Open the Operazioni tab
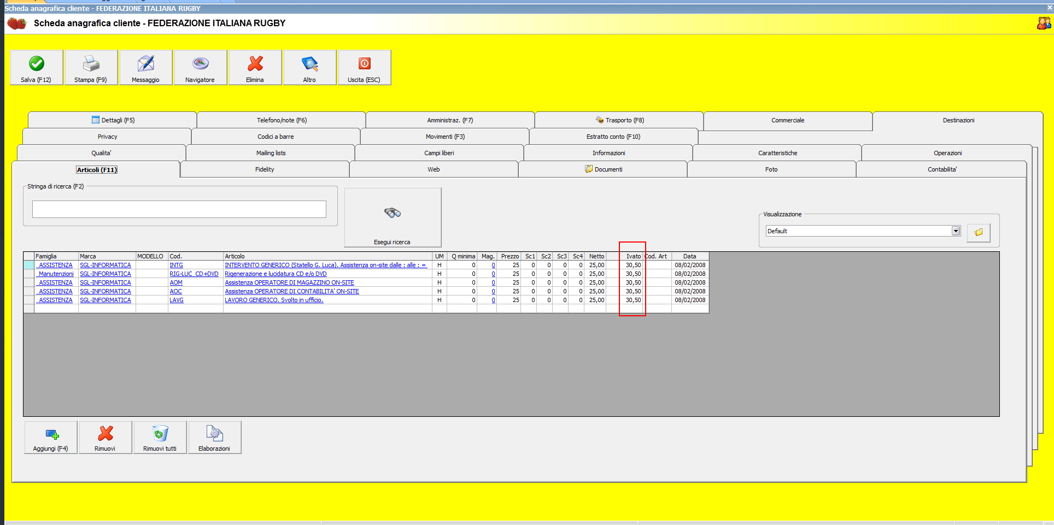This screenshot has height=525, width=1054. pos(947,153)
